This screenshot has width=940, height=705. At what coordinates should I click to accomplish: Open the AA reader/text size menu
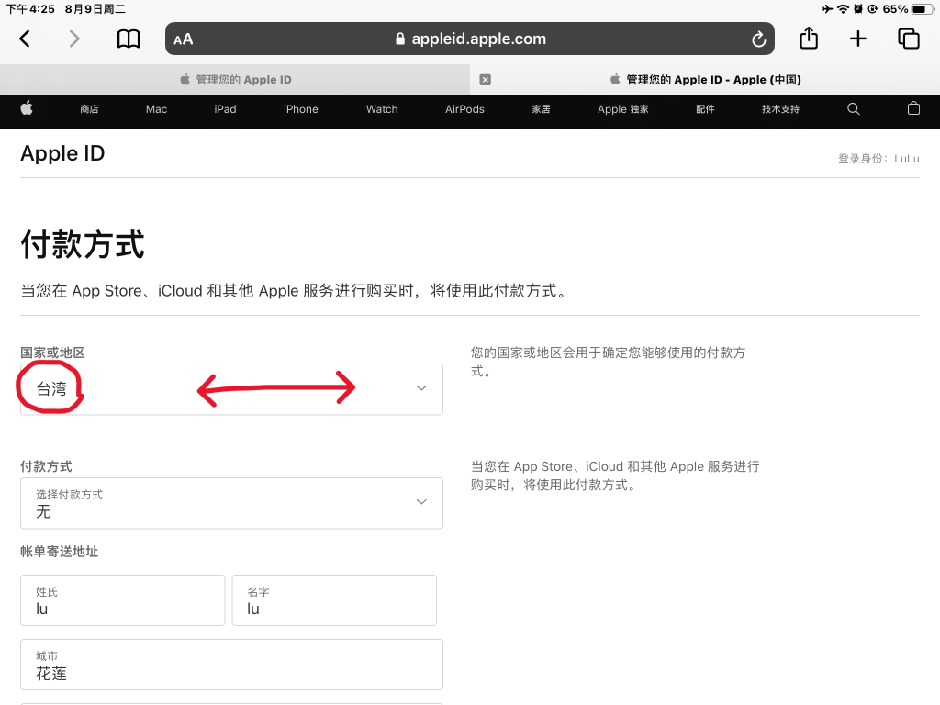point(183,39)
